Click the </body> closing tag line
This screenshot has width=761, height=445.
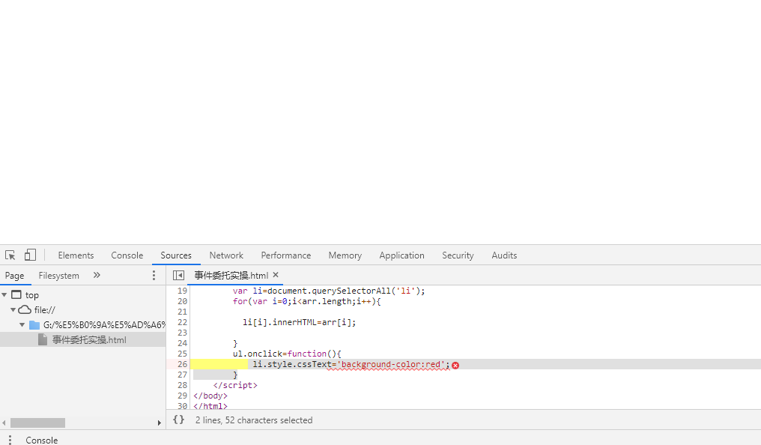coord(210,396)
